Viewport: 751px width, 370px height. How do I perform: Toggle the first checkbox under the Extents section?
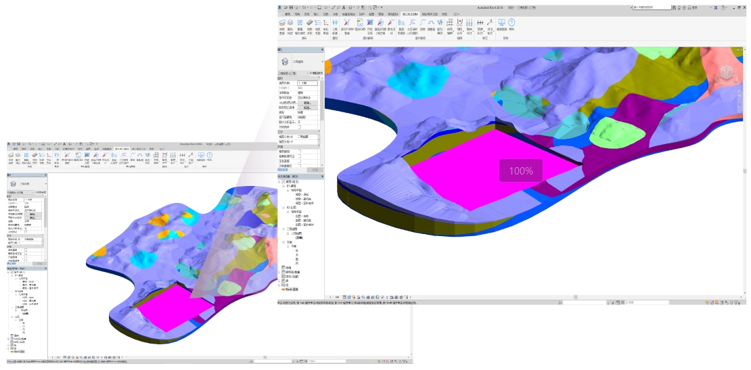point(299,151)
